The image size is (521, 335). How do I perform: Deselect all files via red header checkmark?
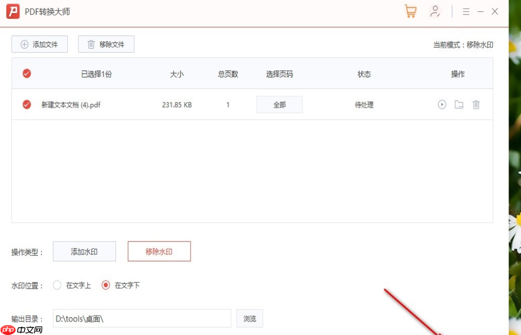point(27,73)
